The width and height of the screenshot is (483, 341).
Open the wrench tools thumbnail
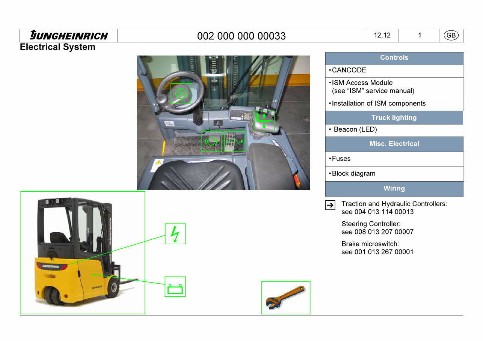point(285,297)
